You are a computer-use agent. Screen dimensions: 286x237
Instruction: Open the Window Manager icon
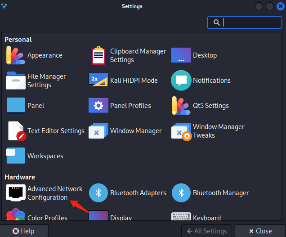(x=98, y=131)
